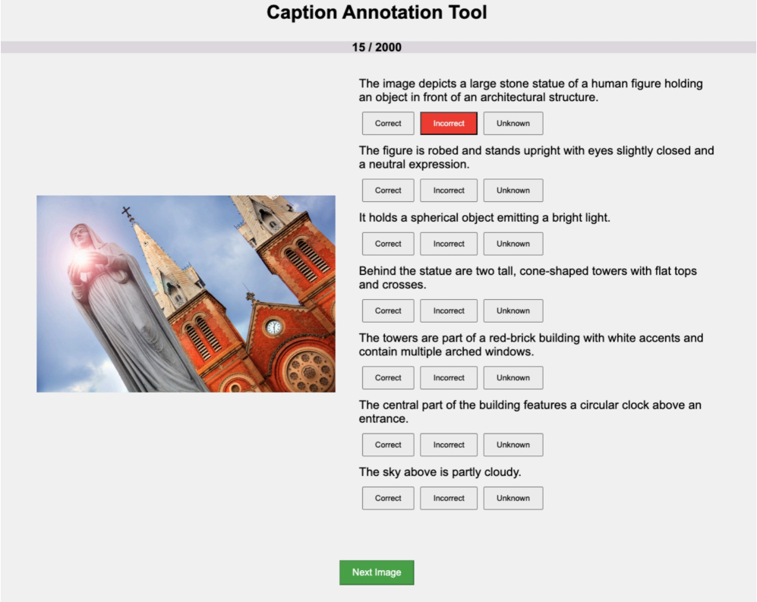The width and height of the screenshot is (757, 602).
Task: Click the 15 / 2000 progress bar
Action: coord(377,47)
